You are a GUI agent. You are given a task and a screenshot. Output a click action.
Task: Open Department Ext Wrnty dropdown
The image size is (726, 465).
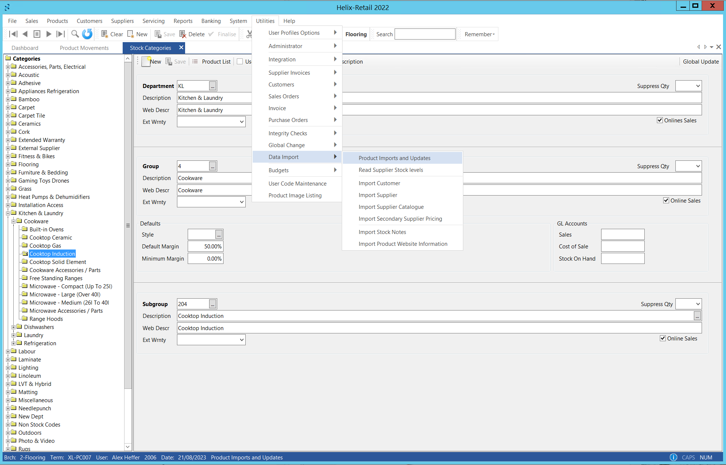click(241, 122)
